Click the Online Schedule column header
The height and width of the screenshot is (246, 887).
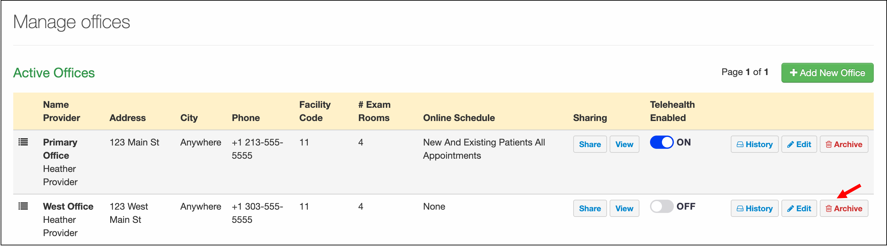(459, 118)
